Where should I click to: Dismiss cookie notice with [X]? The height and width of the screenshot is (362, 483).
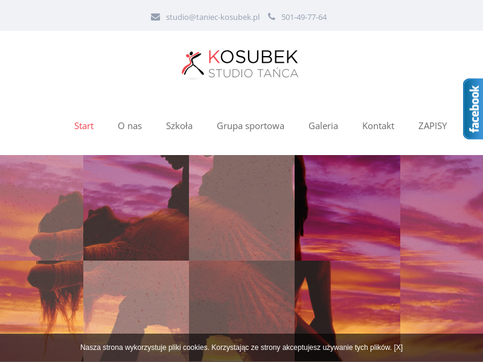[398, 348]
